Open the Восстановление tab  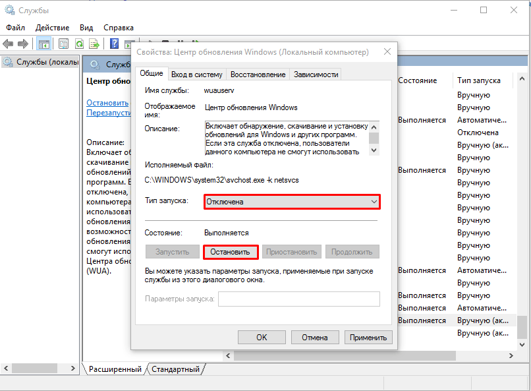click(x=258, y=75)
